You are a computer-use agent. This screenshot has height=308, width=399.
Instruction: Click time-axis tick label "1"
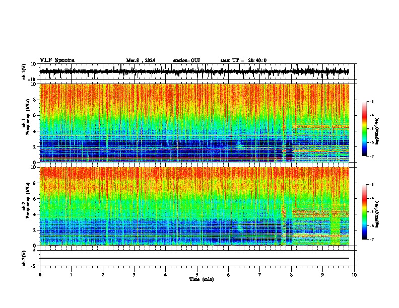tap(71, 275)
